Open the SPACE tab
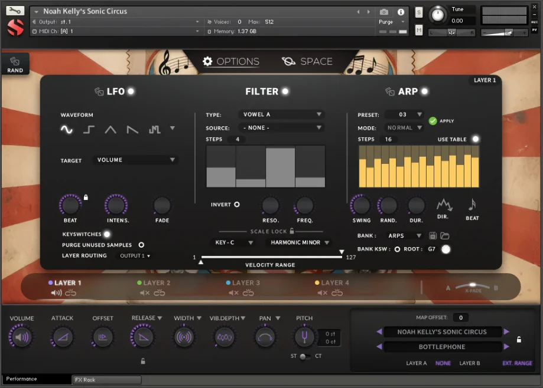Viewport: 543px width, 388px height. [307, 61]
